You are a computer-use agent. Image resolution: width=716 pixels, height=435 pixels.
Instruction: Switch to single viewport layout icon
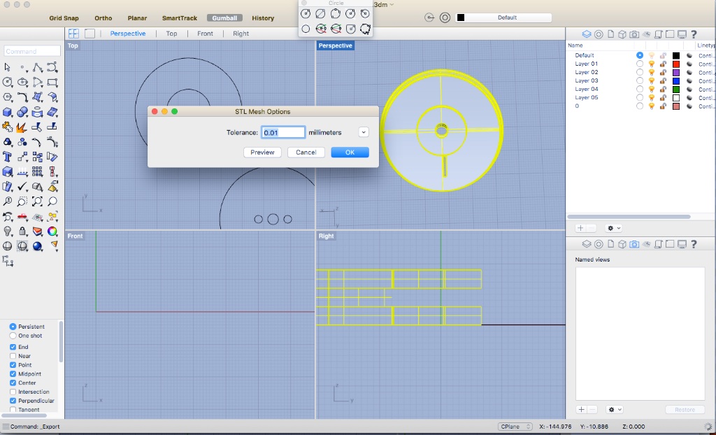[x=90, y=34]
